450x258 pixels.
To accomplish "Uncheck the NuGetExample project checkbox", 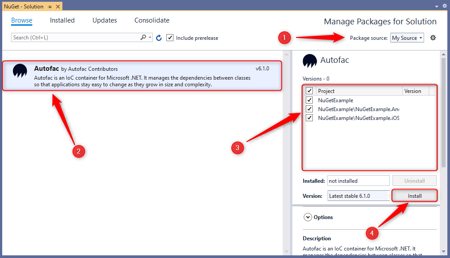I will [x=309, y=100].
